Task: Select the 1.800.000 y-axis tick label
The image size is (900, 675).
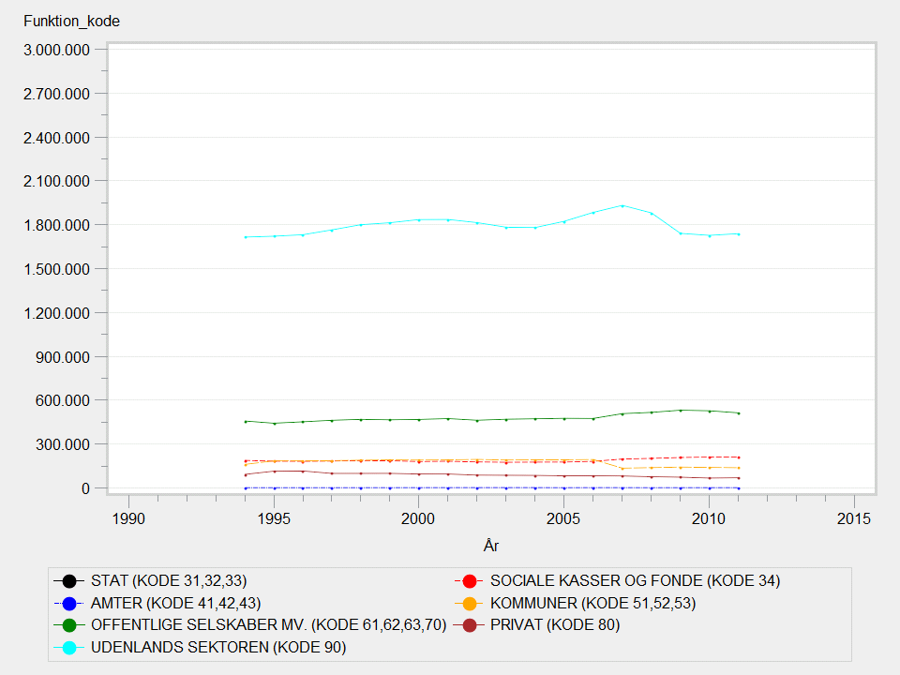Action: [58, 225]
